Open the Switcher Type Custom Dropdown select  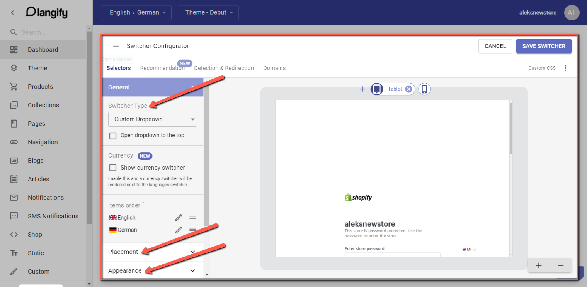tap(153, 119)
